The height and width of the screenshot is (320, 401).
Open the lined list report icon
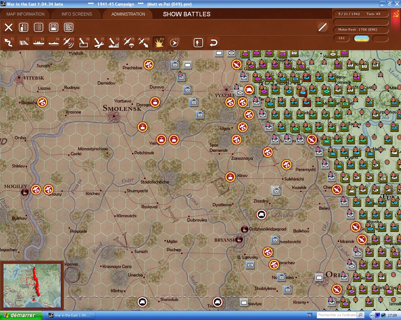click(x=39, y=27)
